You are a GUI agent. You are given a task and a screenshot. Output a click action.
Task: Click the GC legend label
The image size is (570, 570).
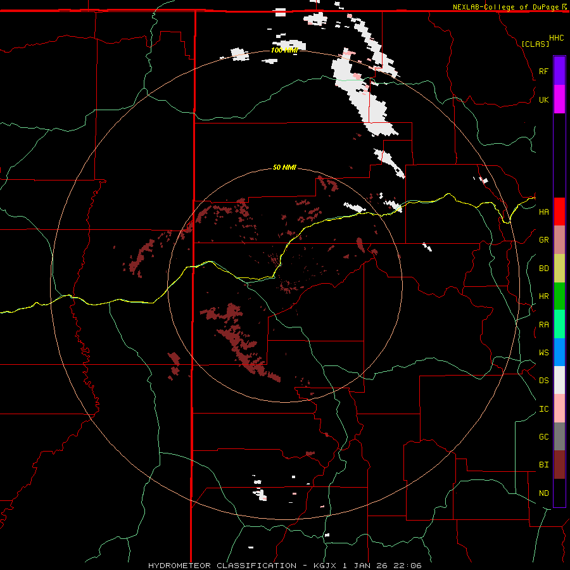[543, 436]
